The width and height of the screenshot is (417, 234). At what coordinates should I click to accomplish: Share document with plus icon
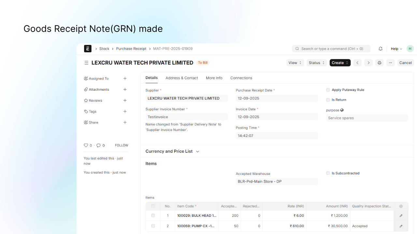pos(125,123)
